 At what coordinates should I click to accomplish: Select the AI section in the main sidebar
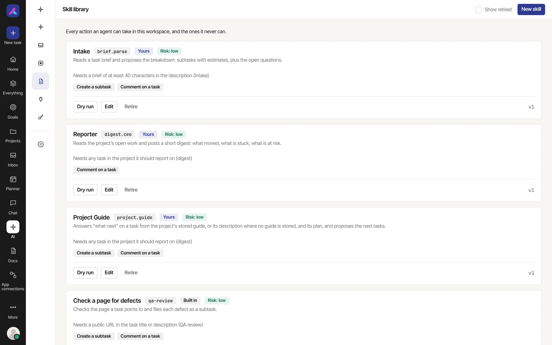click(x=13, y=229)
